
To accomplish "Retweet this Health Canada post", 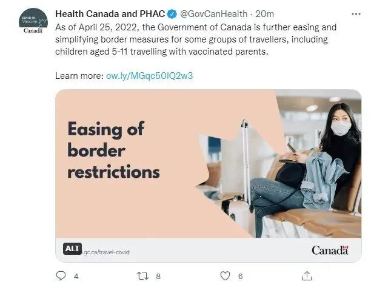I will click(x=142, y=276).
